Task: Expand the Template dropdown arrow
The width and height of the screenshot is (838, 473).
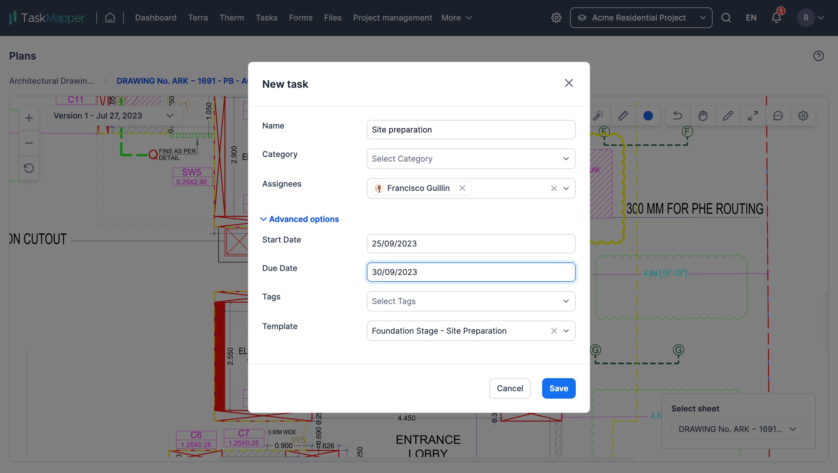Action: tap(566, 331)
